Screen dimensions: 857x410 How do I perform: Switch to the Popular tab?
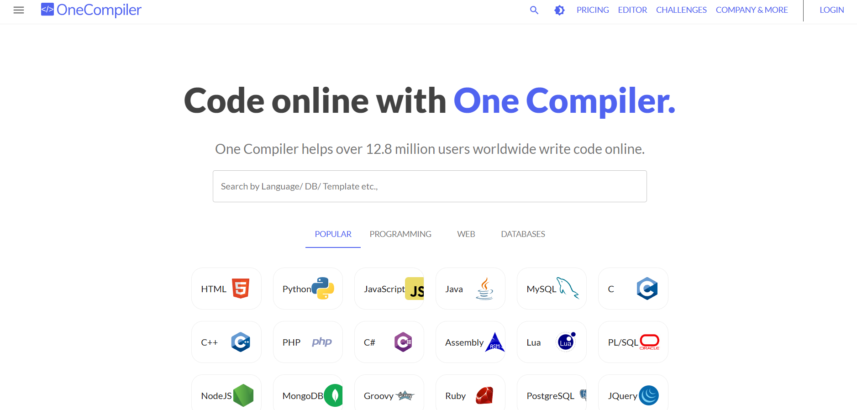tap(333, 234)
